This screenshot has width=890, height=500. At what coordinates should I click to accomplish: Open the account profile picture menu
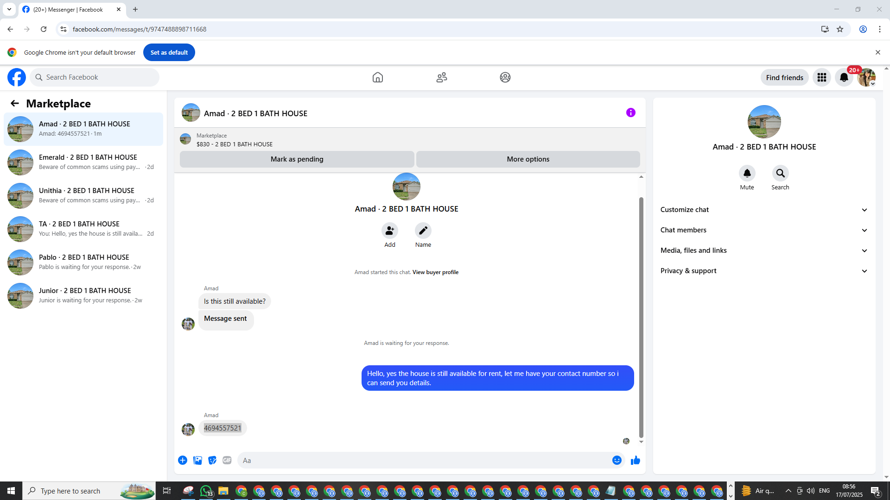tap(866, 77)
